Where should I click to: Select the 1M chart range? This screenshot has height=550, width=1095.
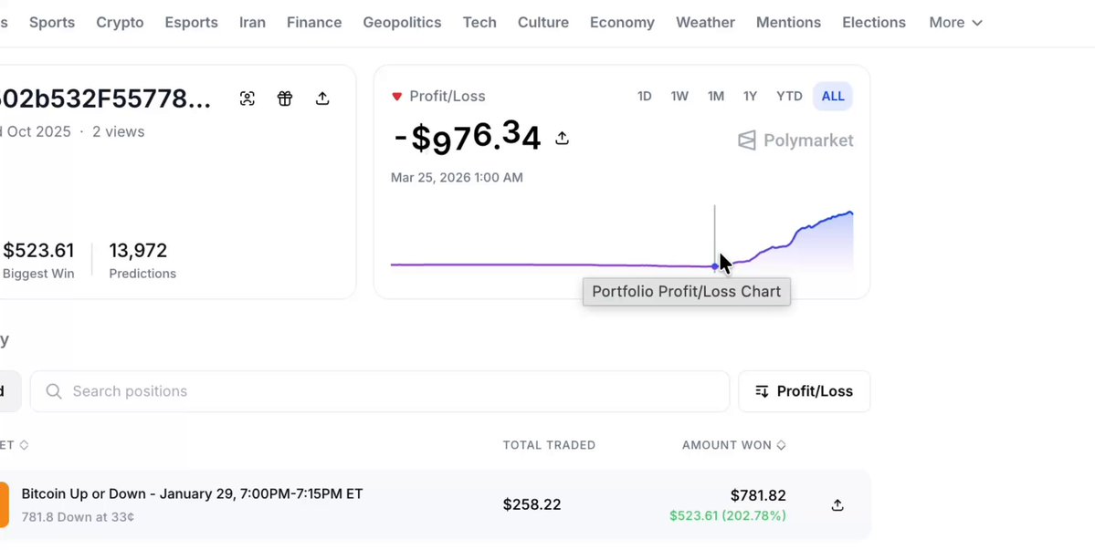click(x=716, y=96)
